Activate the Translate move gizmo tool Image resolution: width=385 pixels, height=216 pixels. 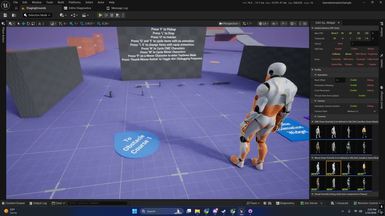pyautogui.click(x=23, y=23)
